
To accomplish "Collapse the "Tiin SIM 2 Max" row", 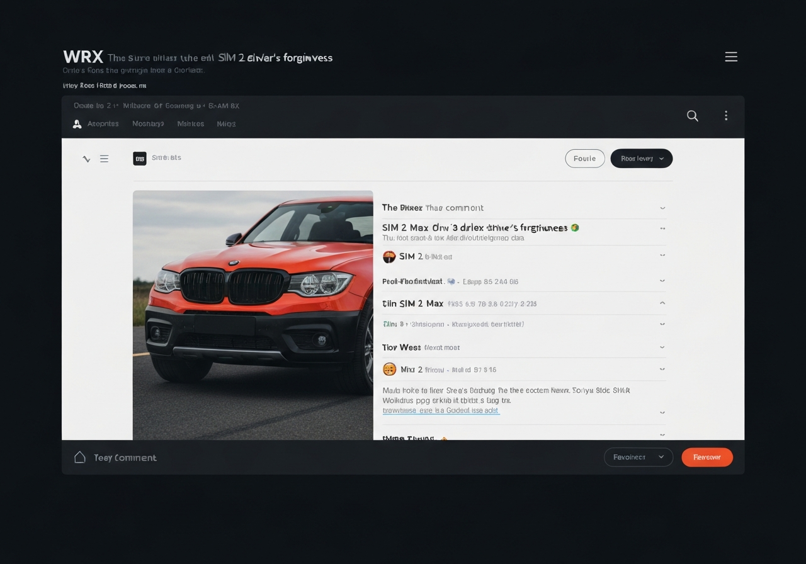I will coord(662,303).
